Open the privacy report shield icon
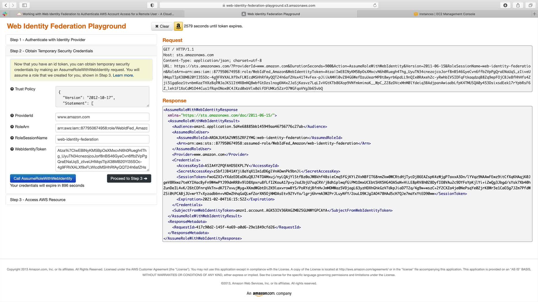Screen dimensions: 538x302 coord(152,5)
